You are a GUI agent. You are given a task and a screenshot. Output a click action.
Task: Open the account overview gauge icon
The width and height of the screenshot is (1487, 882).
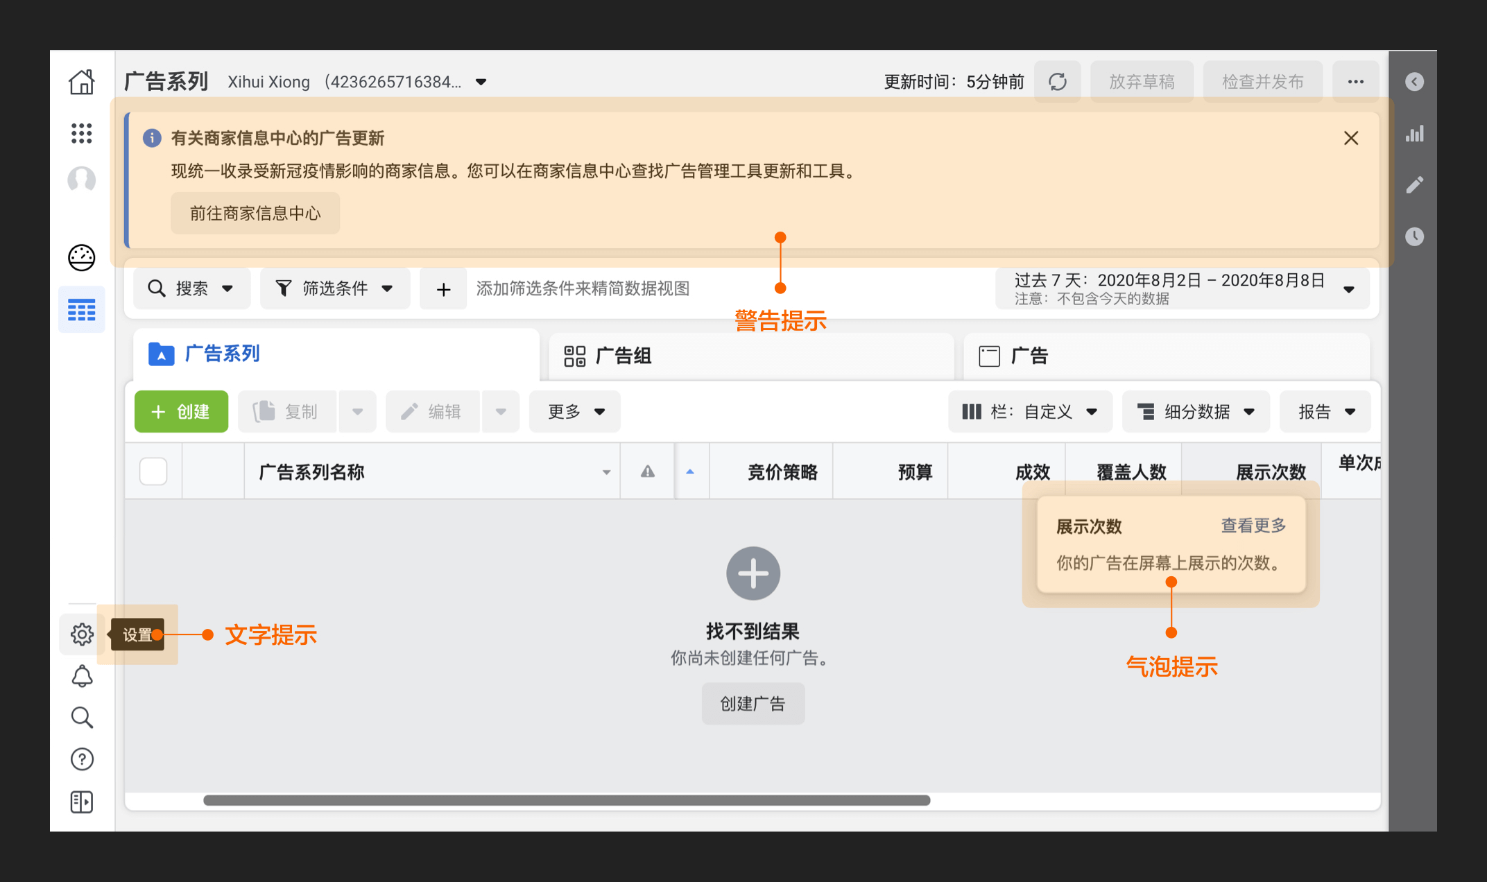(x=82, y=258)
